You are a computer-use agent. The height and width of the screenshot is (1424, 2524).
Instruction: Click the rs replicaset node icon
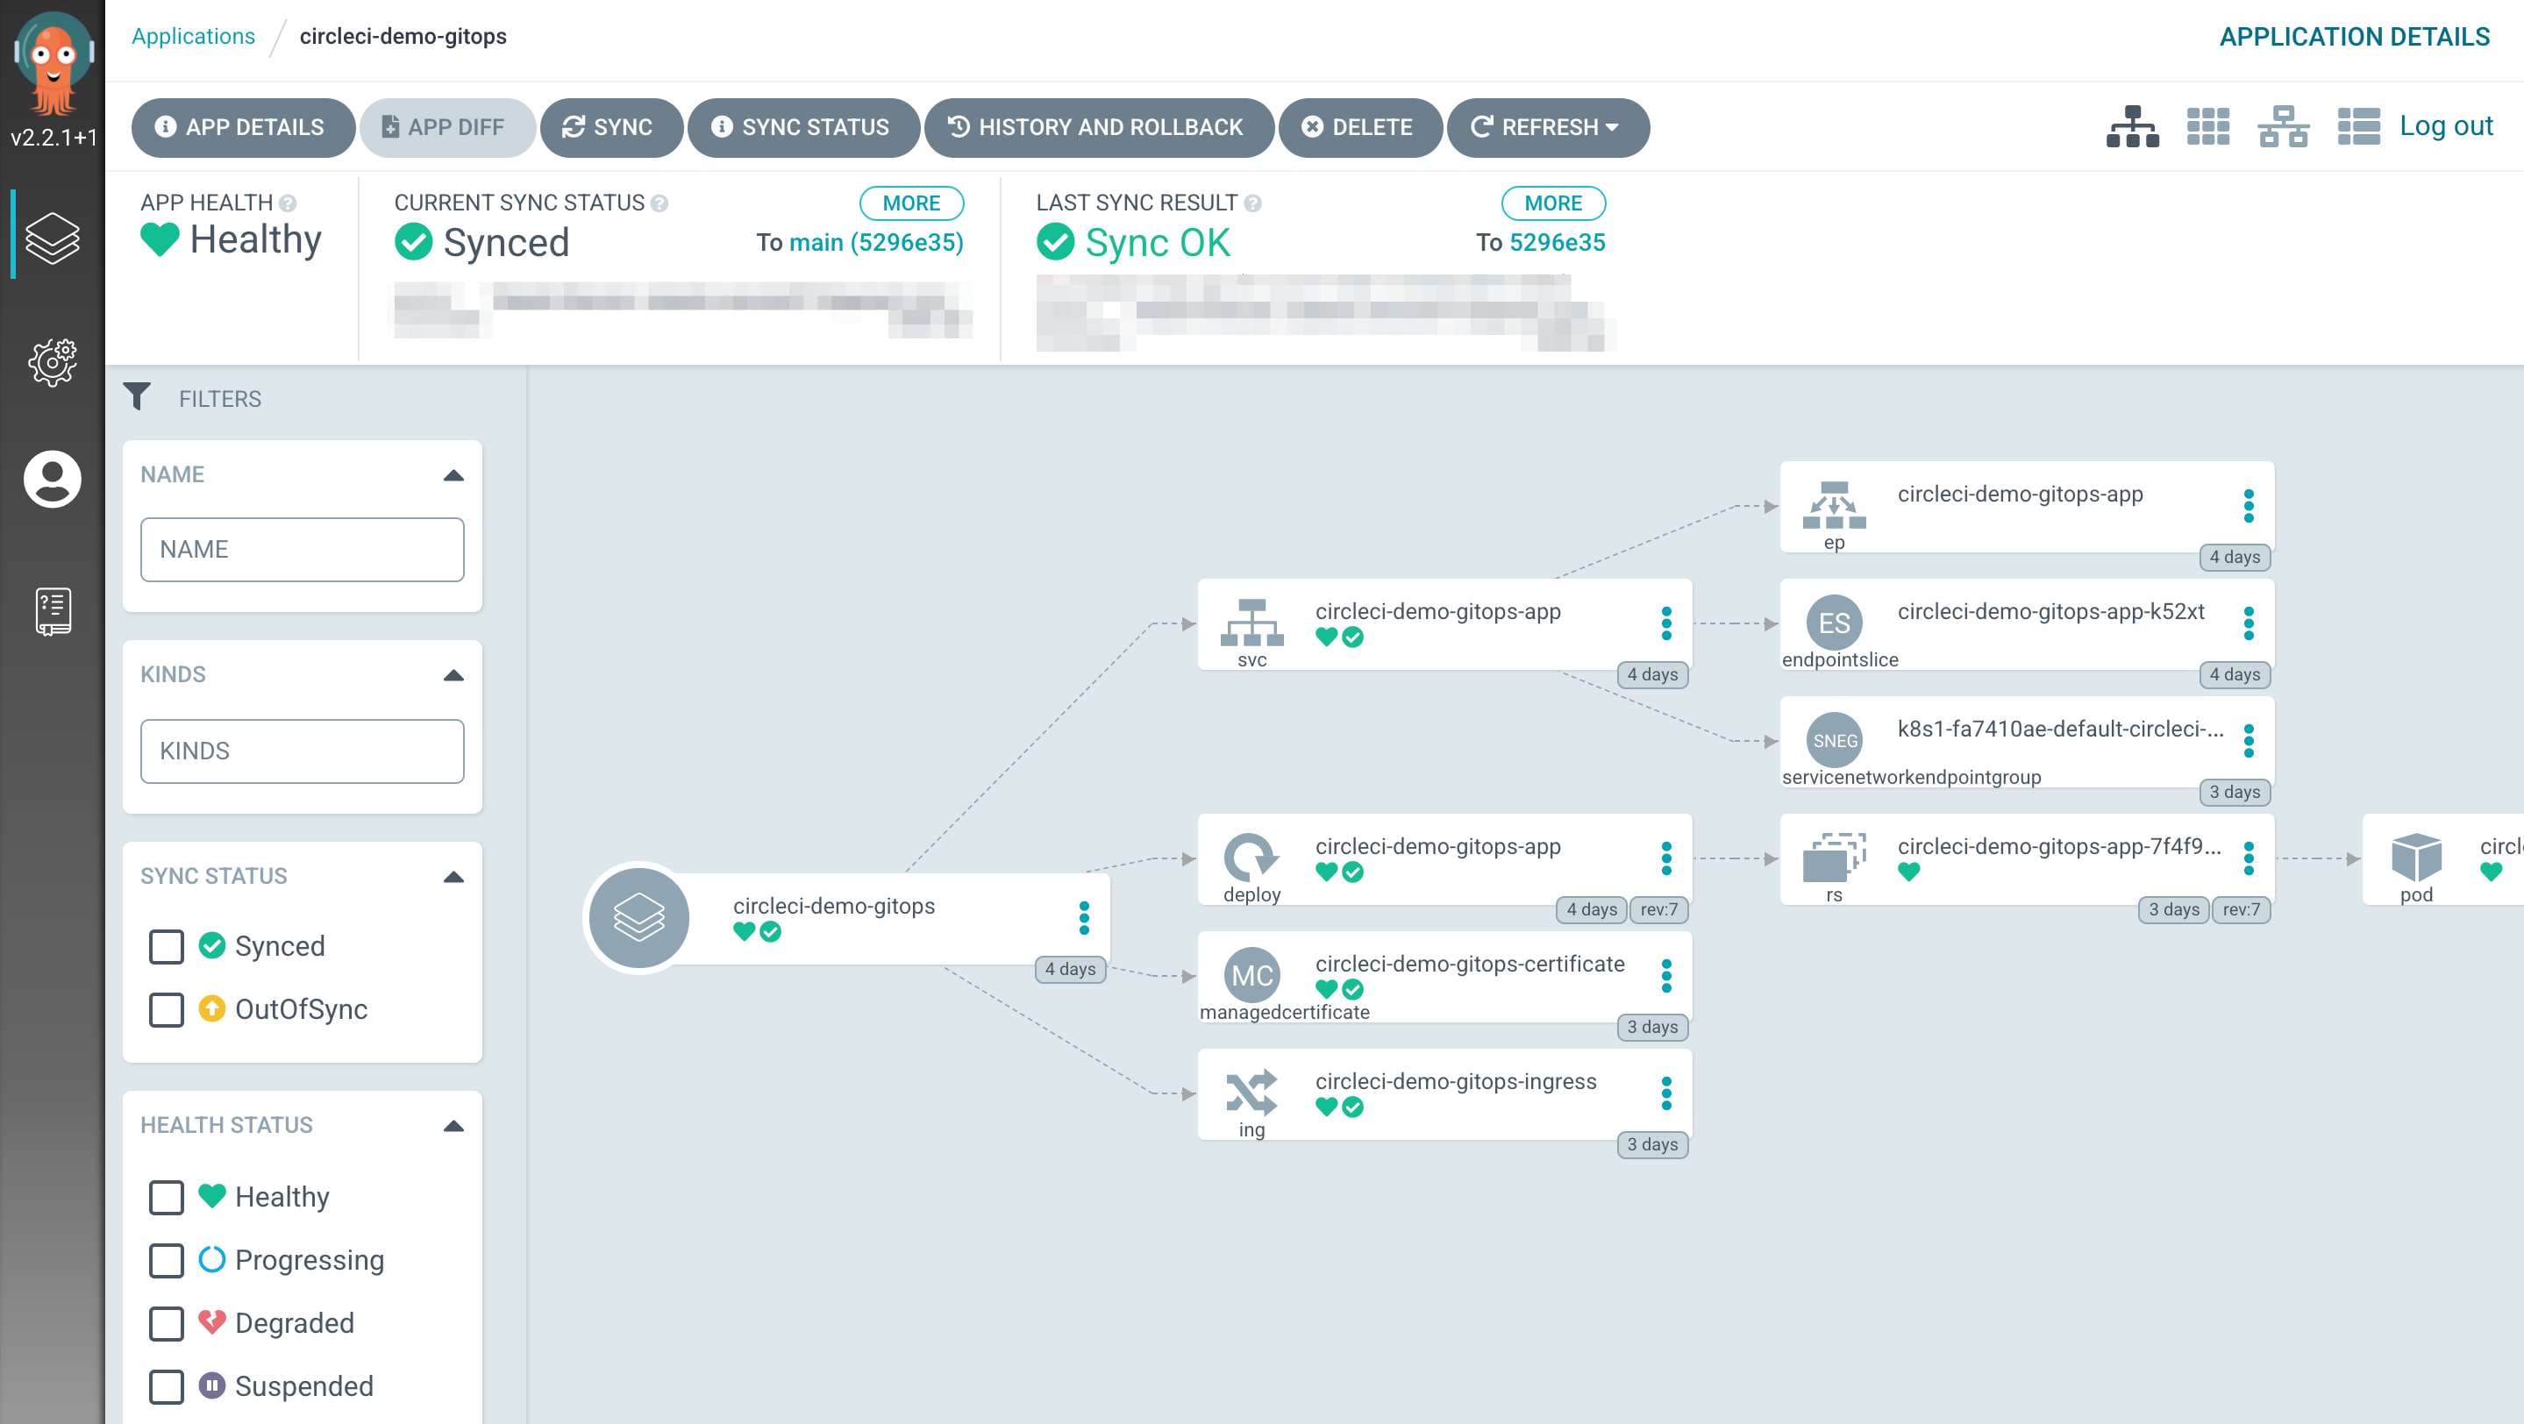pyautogui.click(x=1833, y=858)
